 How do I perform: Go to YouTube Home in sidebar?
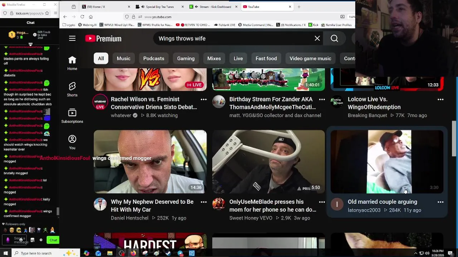point(72,63)
